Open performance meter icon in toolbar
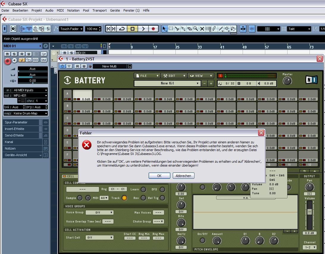Image resolution: width=325 pixels, height=254 pixels. pyautogui.click(x=13, y=29)
